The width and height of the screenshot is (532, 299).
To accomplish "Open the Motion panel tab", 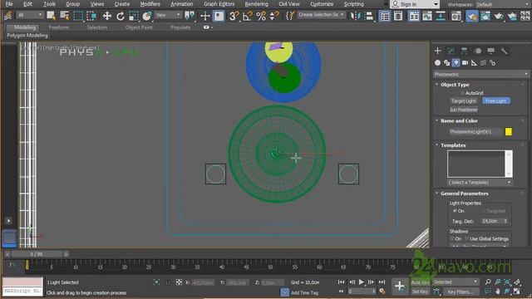I will (478, 51).
